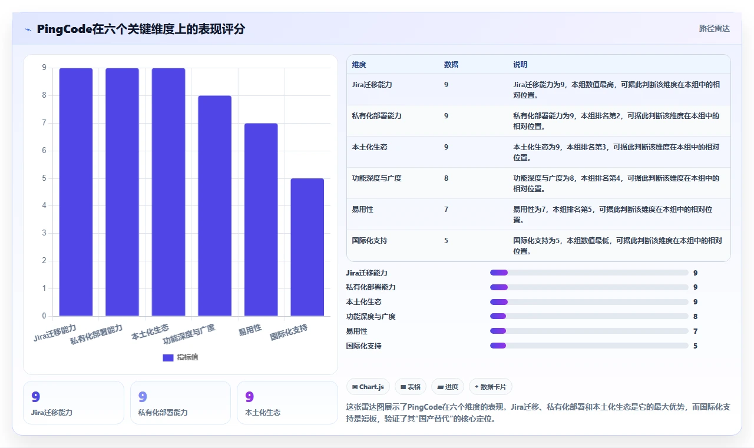This screenshot has height=448, width=754.
Task: Click the 说明 column header
Action: point(520,65)
